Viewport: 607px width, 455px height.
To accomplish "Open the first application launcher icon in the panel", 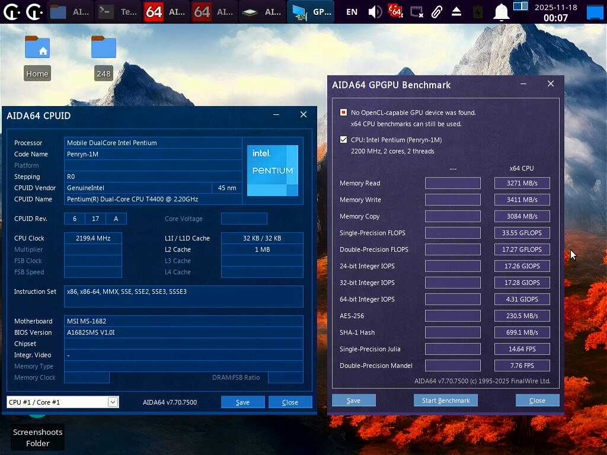I will pyautogui.click(x=12, y=12).
